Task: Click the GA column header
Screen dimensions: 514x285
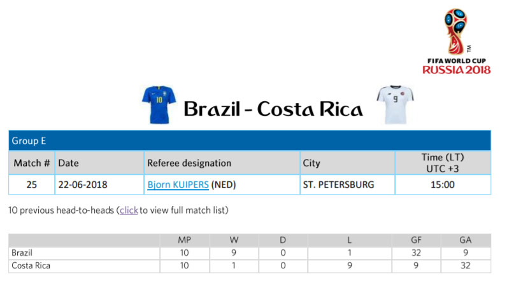Action: click(x=466, y=240)
